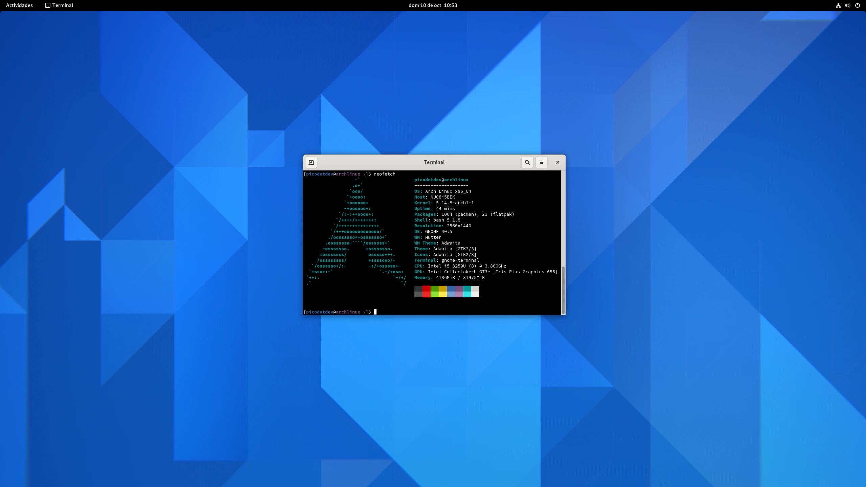Click the terminal scrollbar handle
Image resolution: width=866 pixels, height=487 pixels.
pyautogui.click(x=563, y=290)
